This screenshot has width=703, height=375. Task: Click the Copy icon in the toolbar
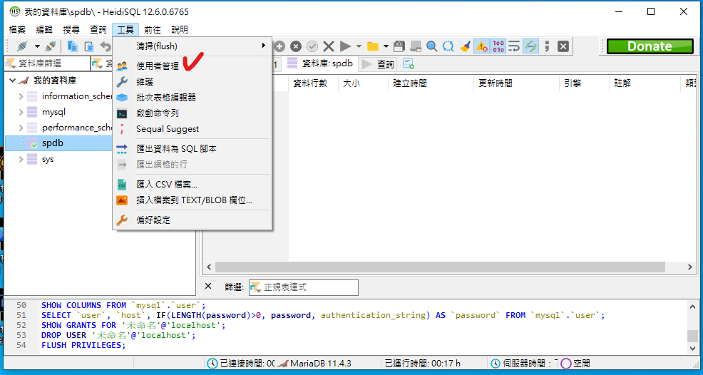pyautogui.click(x=73, y=46)
